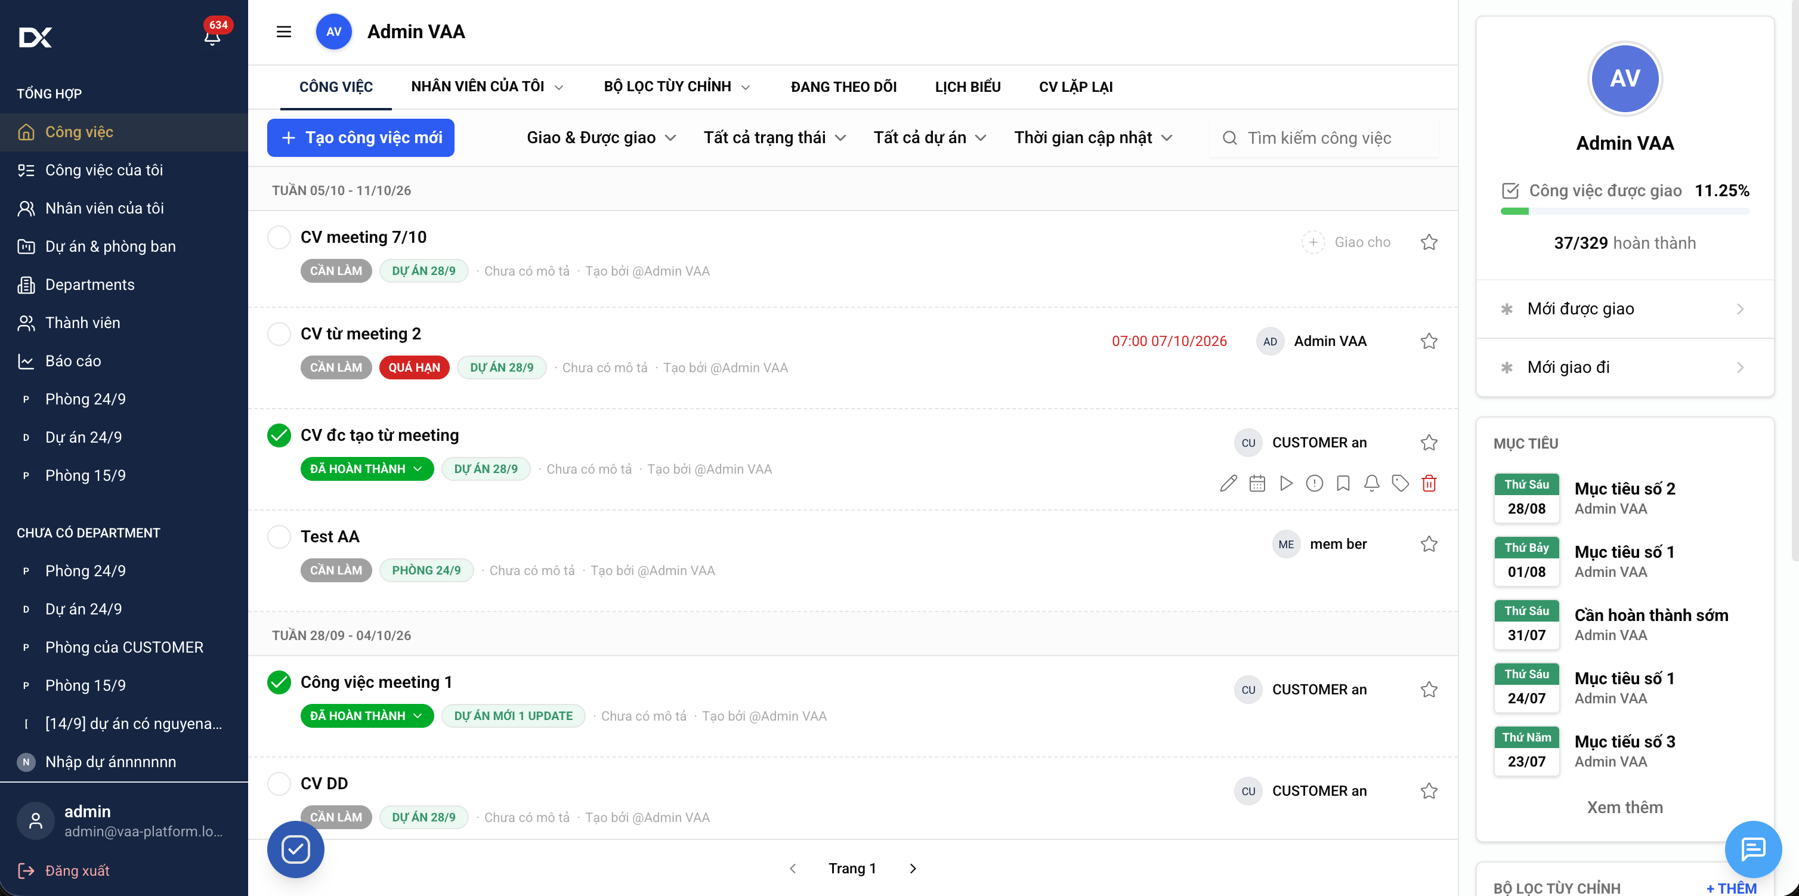The image size is (1799, 896).
Task: Expand the NHÂN VIÊN CỦA TÔI tab dropdown
Action: (487, 86)
